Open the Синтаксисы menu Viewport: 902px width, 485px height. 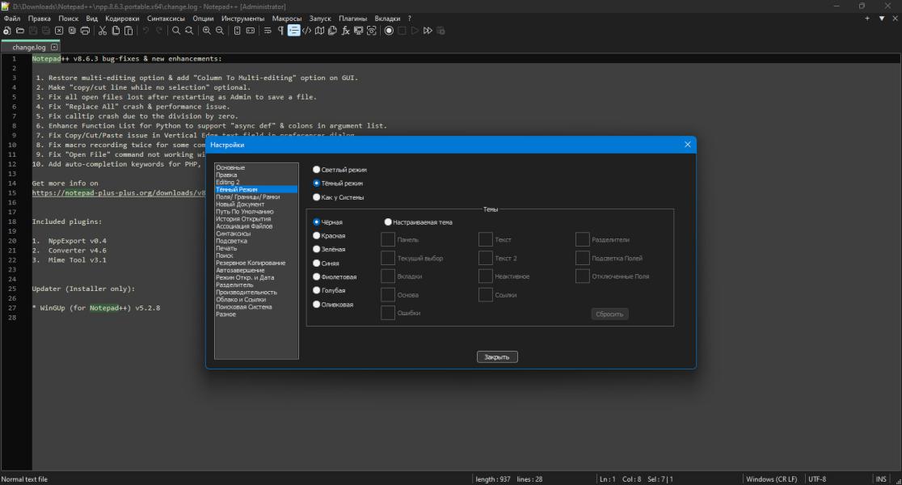coord(166,19)
